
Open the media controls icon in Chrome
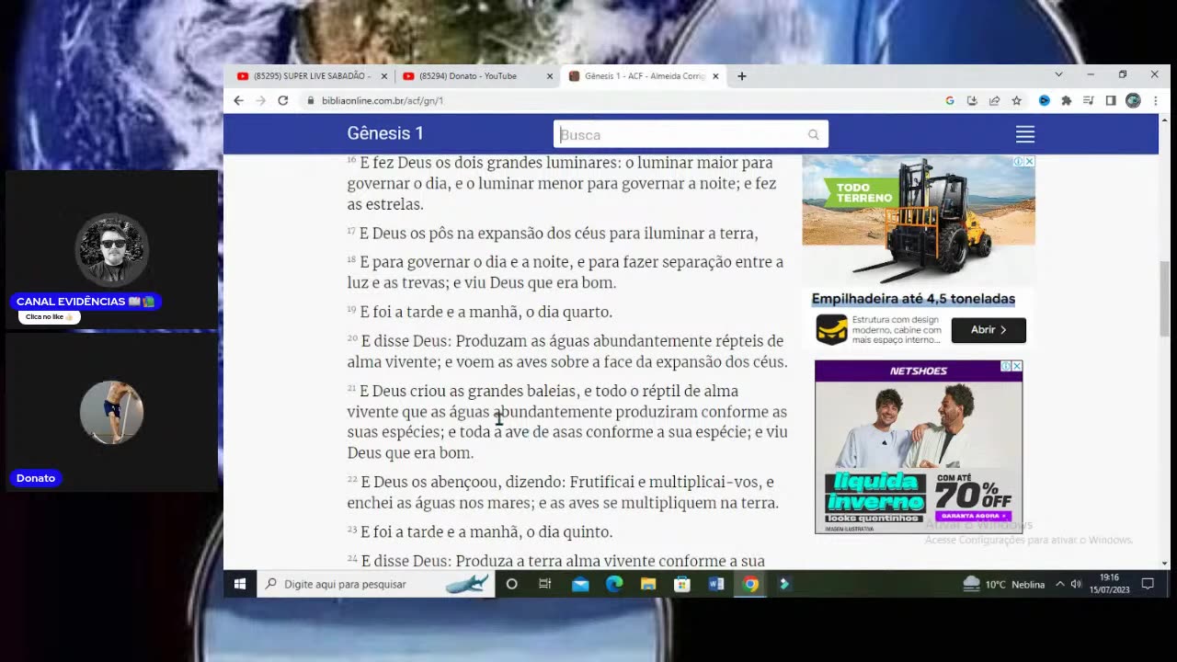coord(1089,100)
